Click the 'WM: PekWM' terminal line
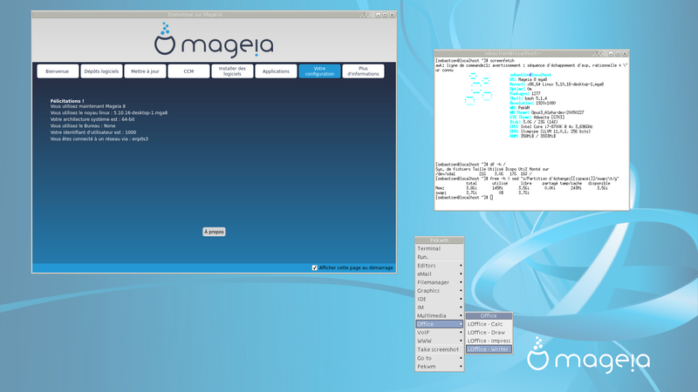 pyautogui.click(x=519, y=108)
